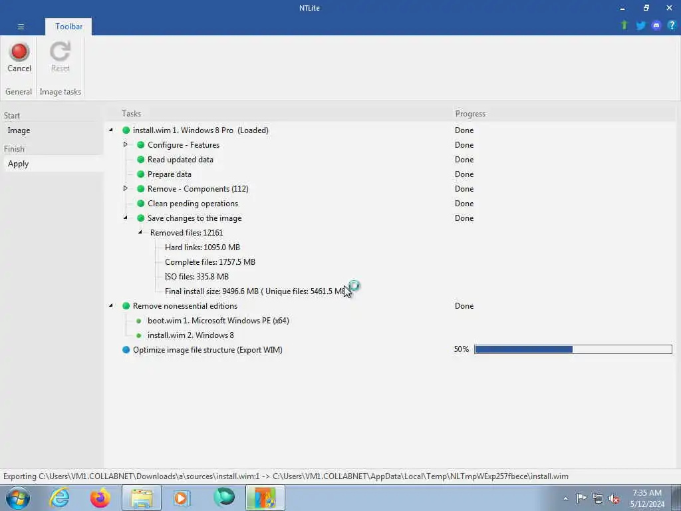
Task: Select Hard links: 1095.0 MB entry
Action: [202, 248]
